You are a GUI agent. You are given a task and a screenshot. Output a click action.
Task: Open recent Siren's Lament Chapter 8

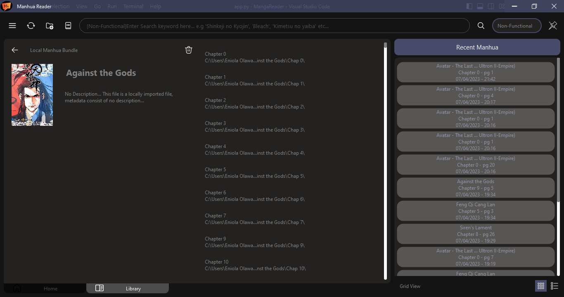(476, 234)
